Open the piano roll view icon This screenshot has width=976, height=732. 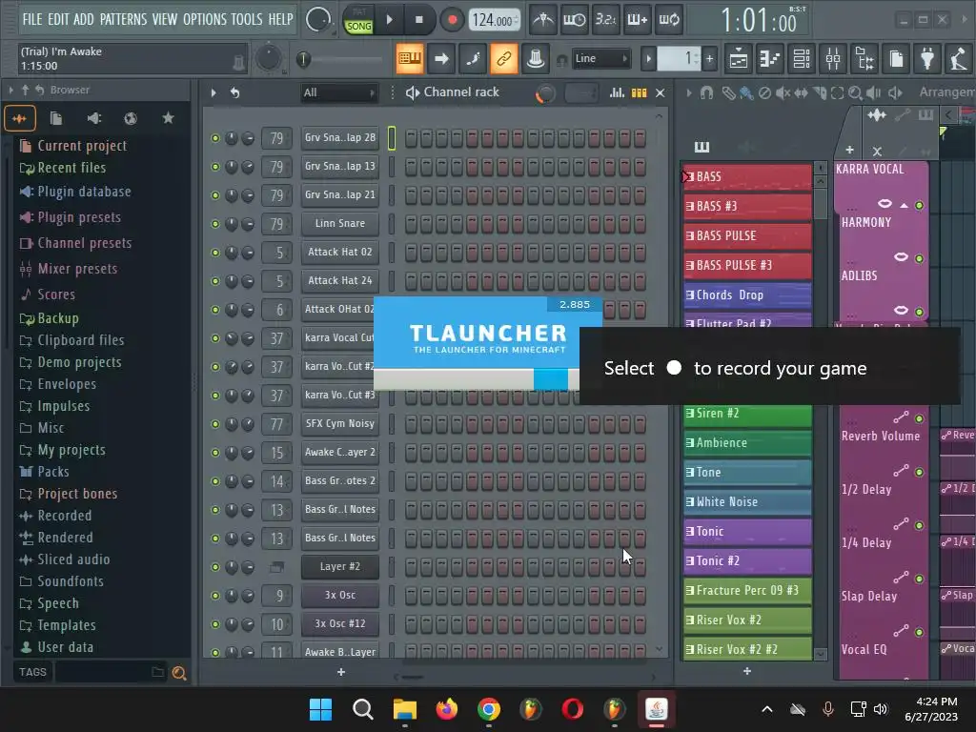click(x=769, y=59)
